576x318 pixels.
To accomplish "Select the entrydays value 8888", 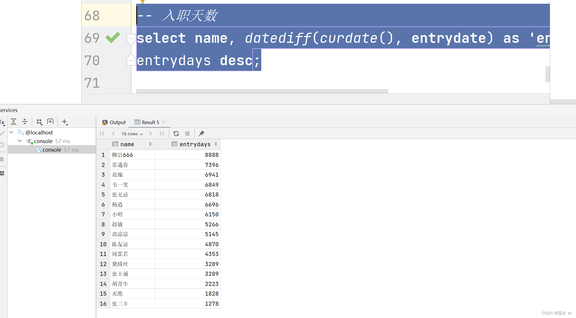I will pyautogui.click(x=188, y=155).
